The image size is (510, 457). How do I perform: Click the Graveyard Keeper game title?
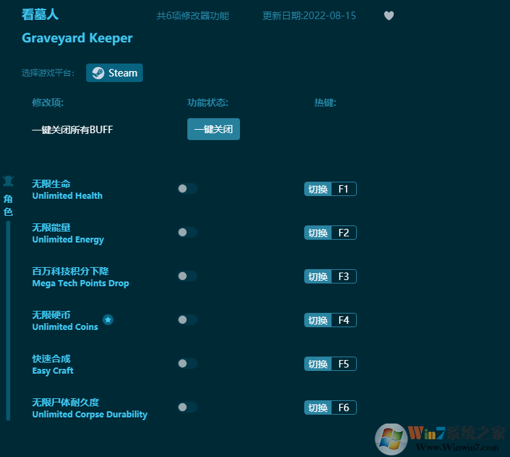[77, 38]
